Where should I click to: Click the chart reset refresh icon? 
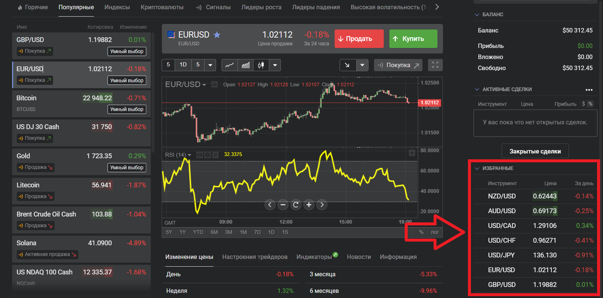click(296, 205)
